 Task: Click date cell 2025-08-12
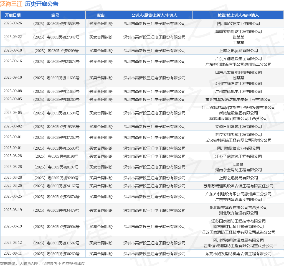tap(13, 242)
